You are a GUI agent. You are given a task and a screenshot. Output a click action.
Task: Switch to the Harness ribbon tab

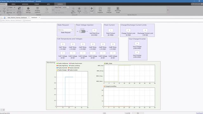tap(60, 4)
